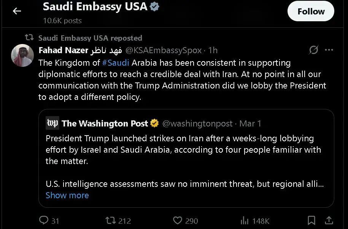Image resolution: width=348 pixels, height=229 pixels.
Task: Open the Grok circle-slash icon
Action: coord(313,50)
